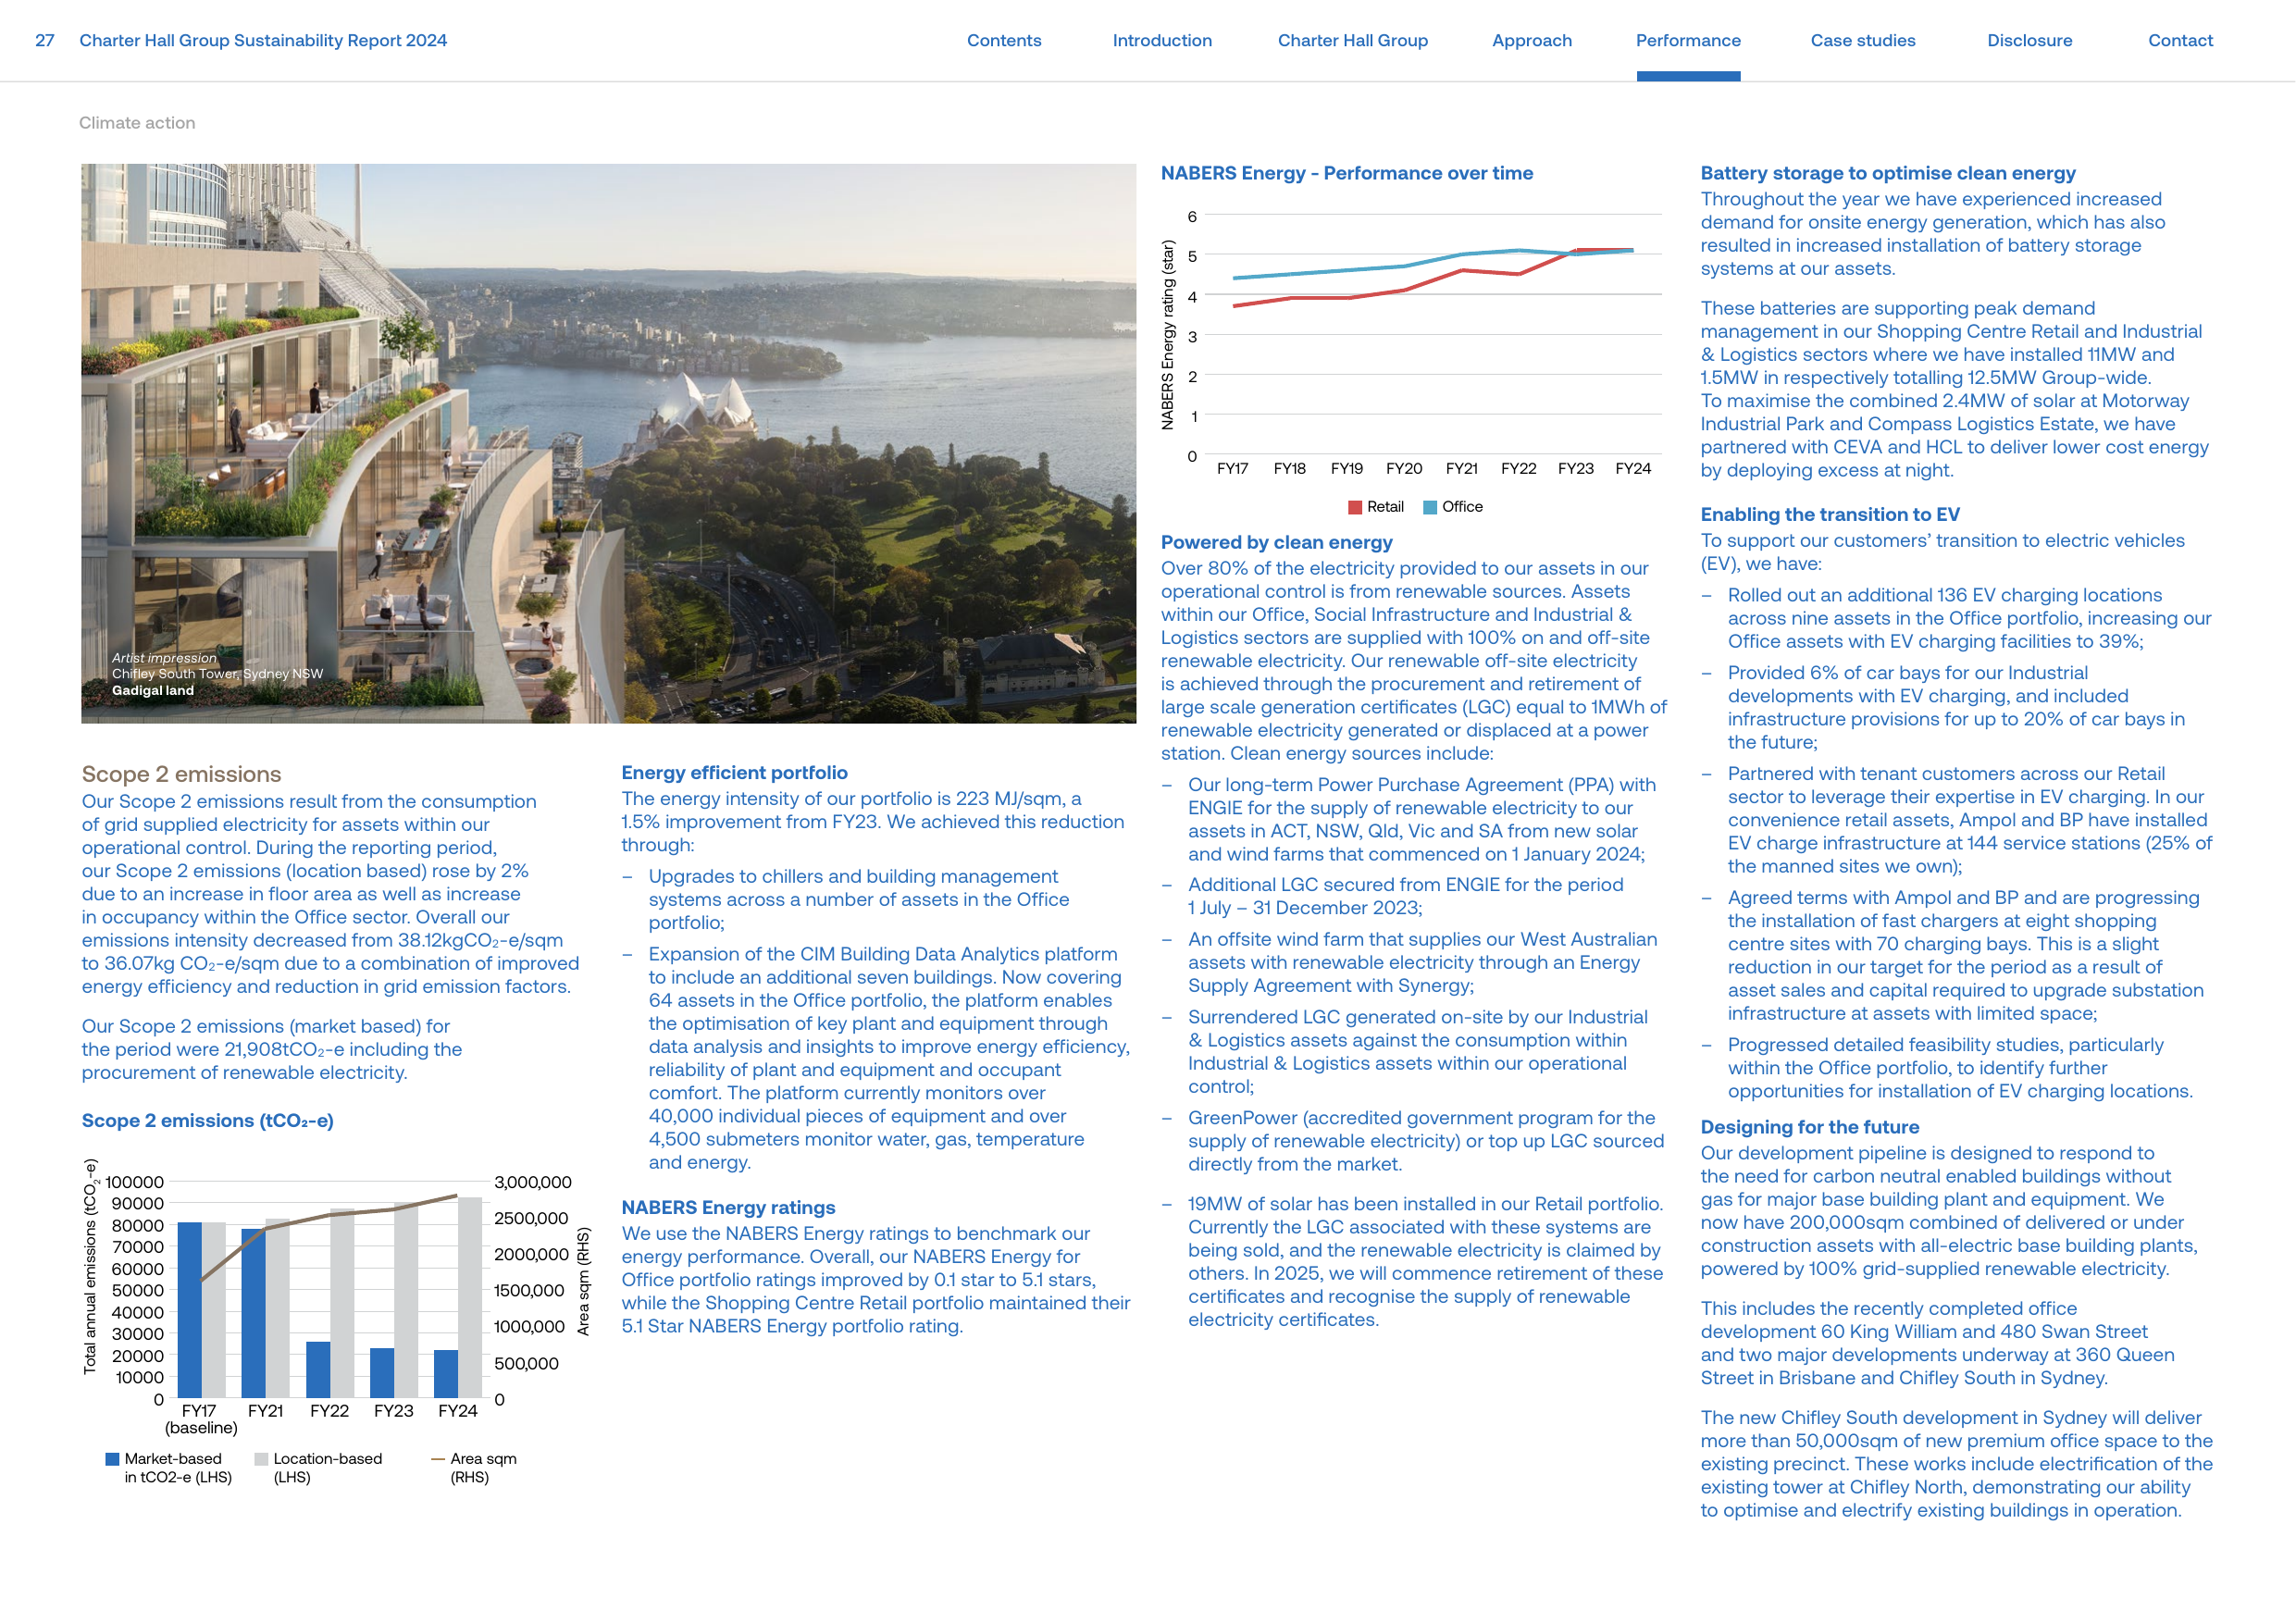Click the Performance tab
This screenshot has width=2296, height=1623.
[1688, 40]
